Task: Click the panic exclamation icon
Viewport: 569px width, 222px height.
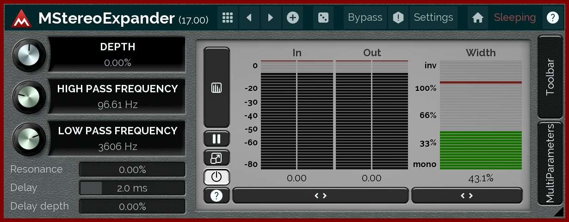Action: click(398, 18)
